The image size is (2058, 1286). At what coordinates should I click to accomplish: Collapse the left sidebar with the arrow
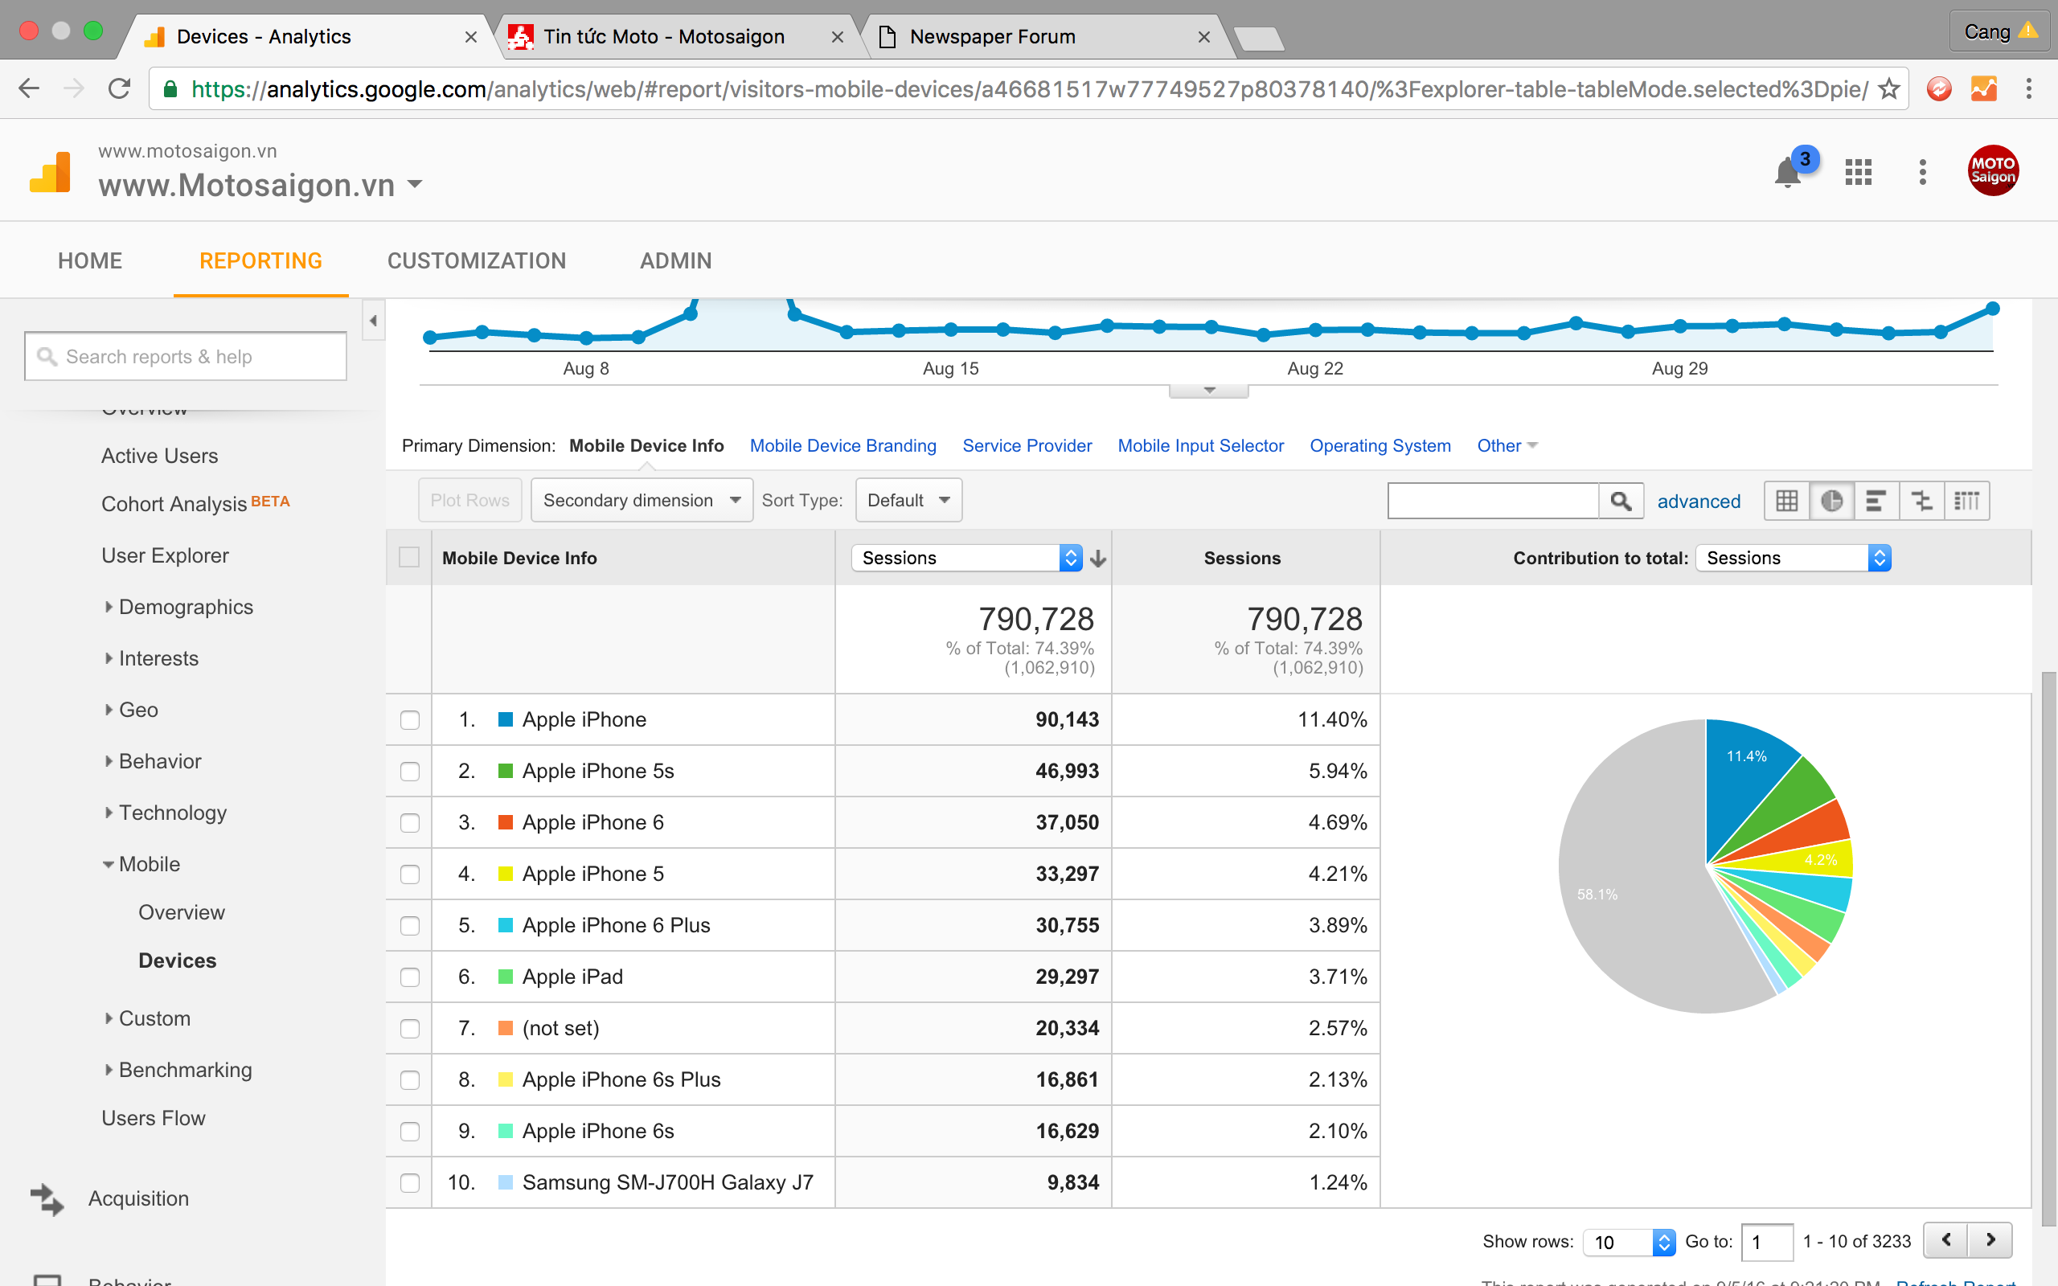[x=373, y=321]
